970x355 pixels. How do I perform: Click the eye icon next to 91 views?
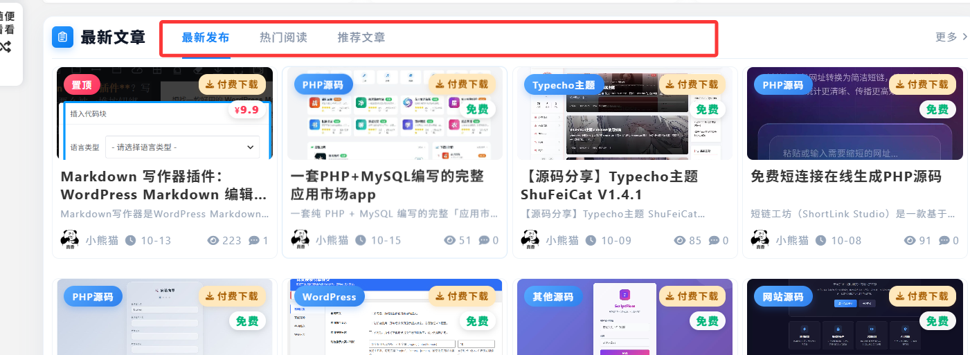click(x=910, y=241)
